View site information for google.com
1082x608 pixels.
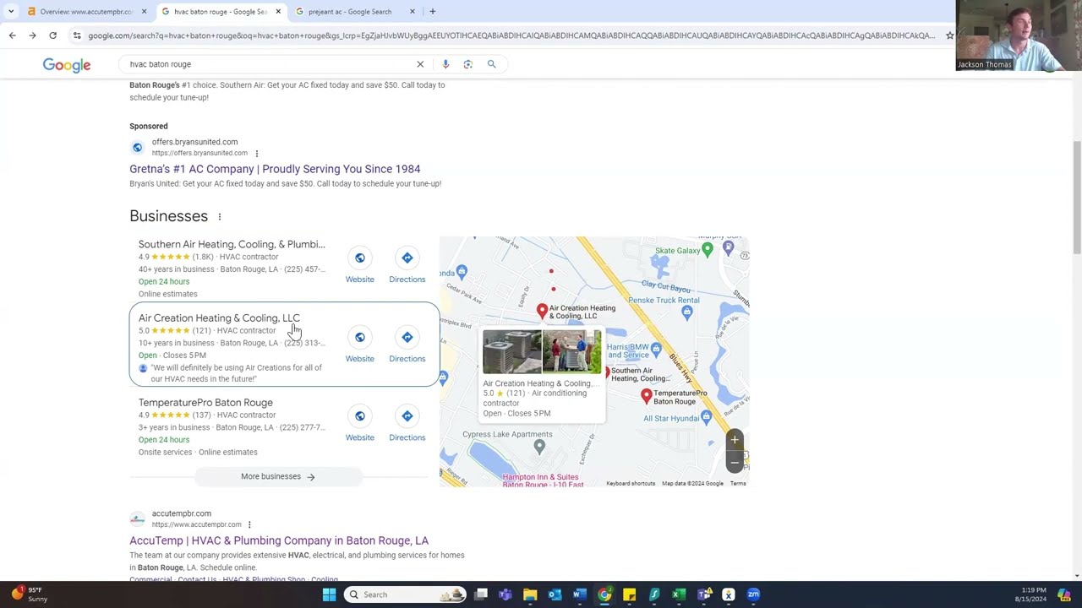pos(77,35)
